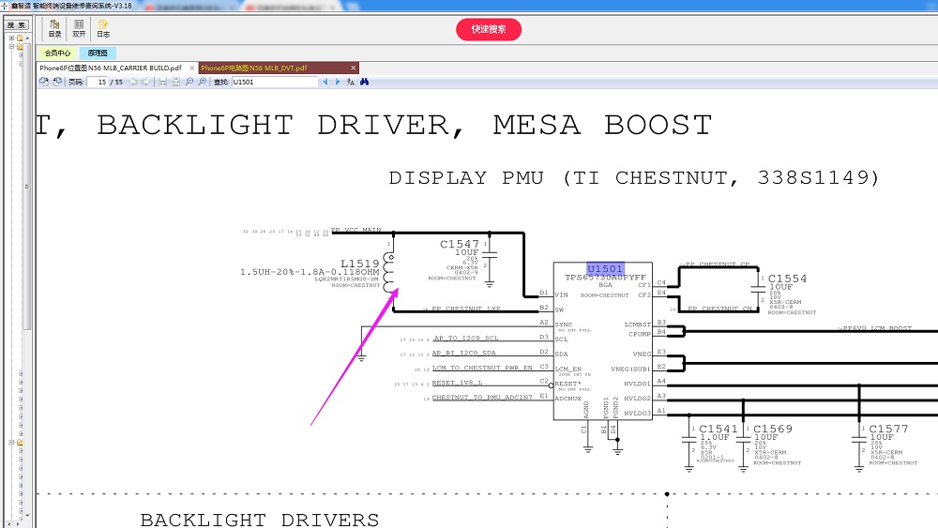This screenshot has width=938, height=528.
Task: Click the sidebar tree vertical scrollbar
Action: [x=27, y=186]
